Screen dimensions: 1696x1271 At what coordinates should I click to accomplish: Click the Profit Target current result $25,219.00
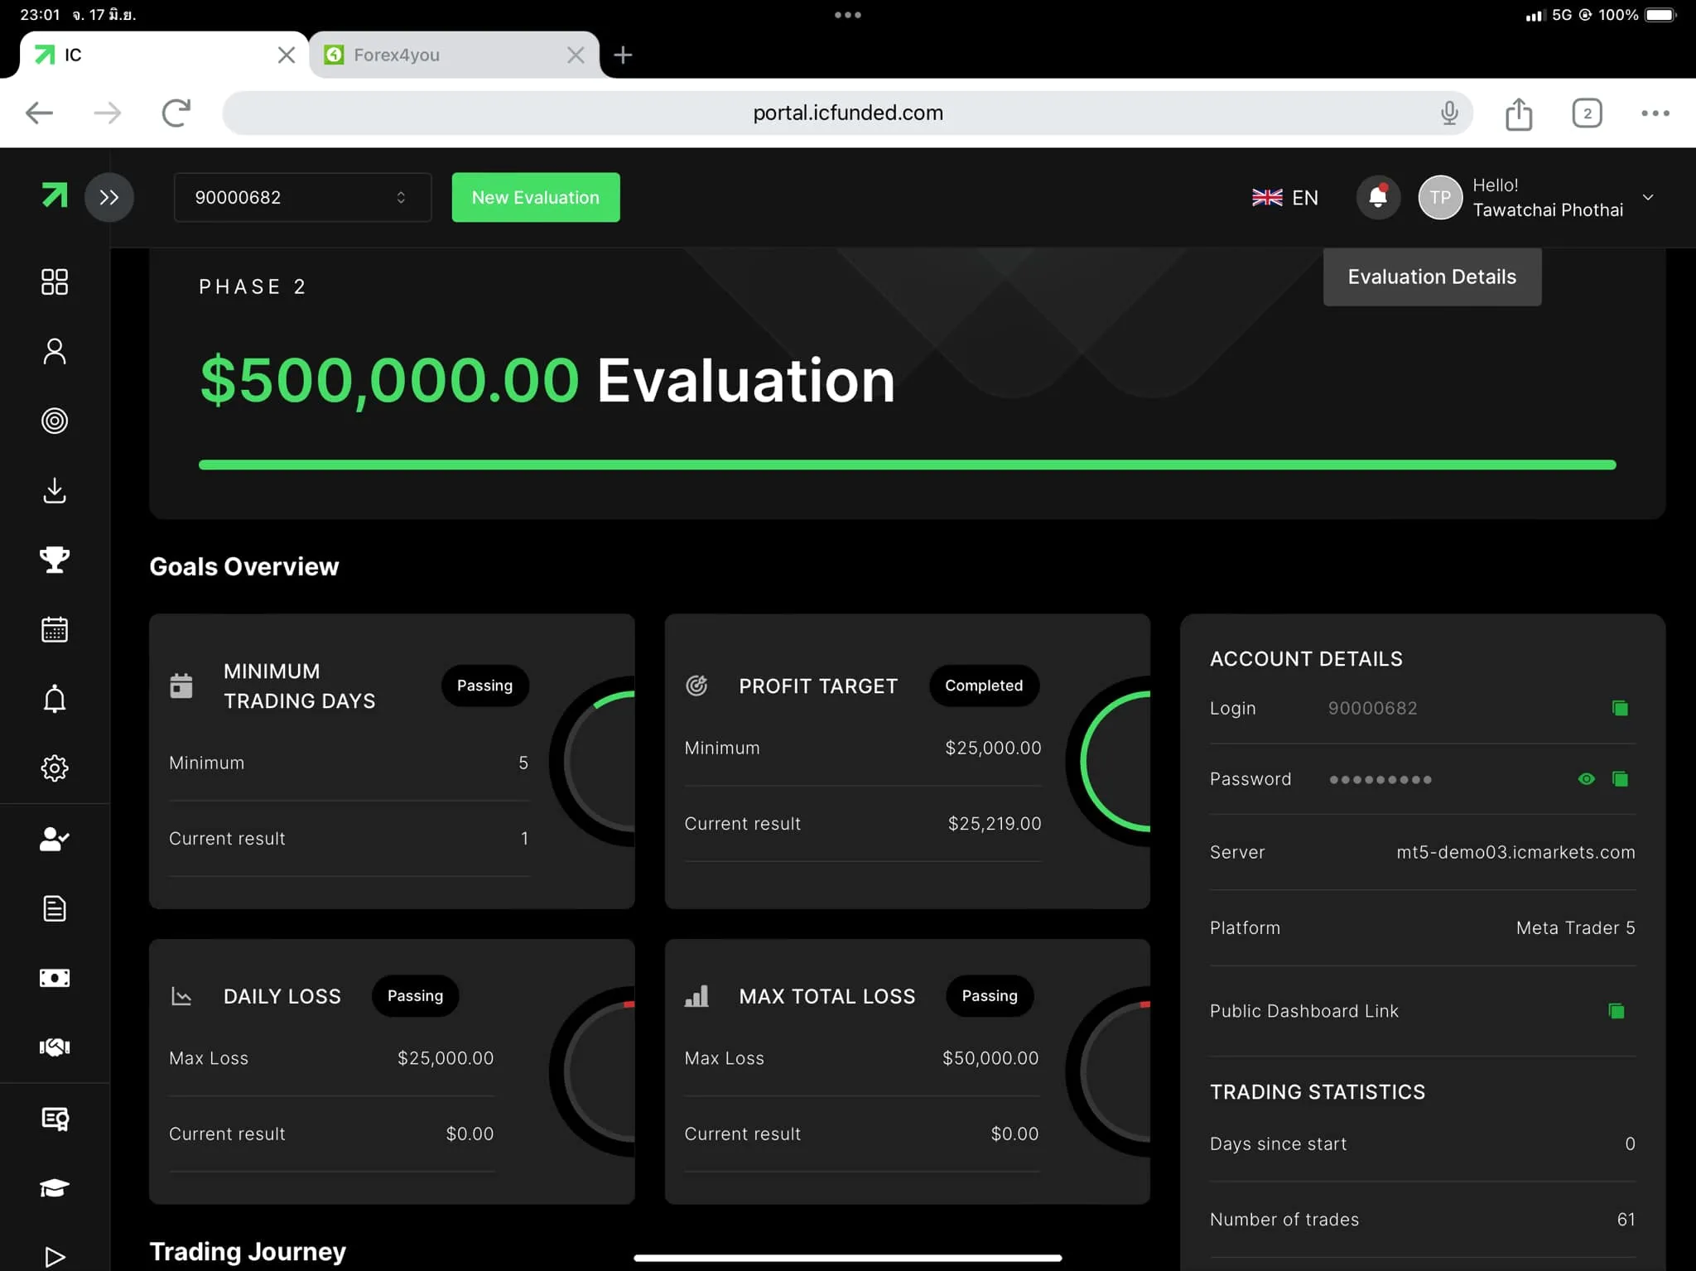coord(995,823)
